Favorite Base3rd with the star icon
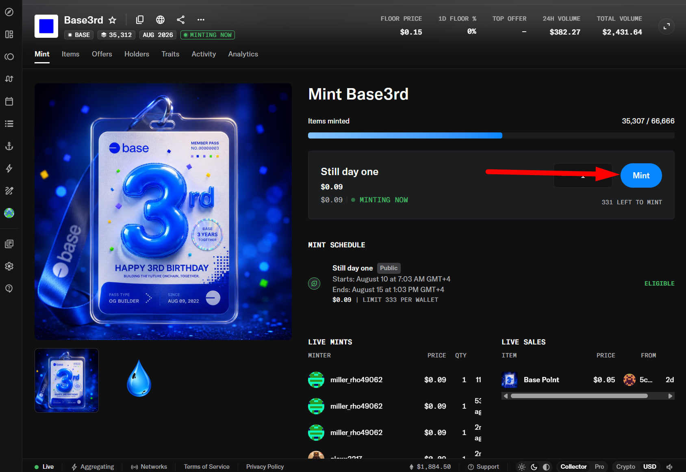The height and width of the screenshot is (472, 686). (113, 20)
